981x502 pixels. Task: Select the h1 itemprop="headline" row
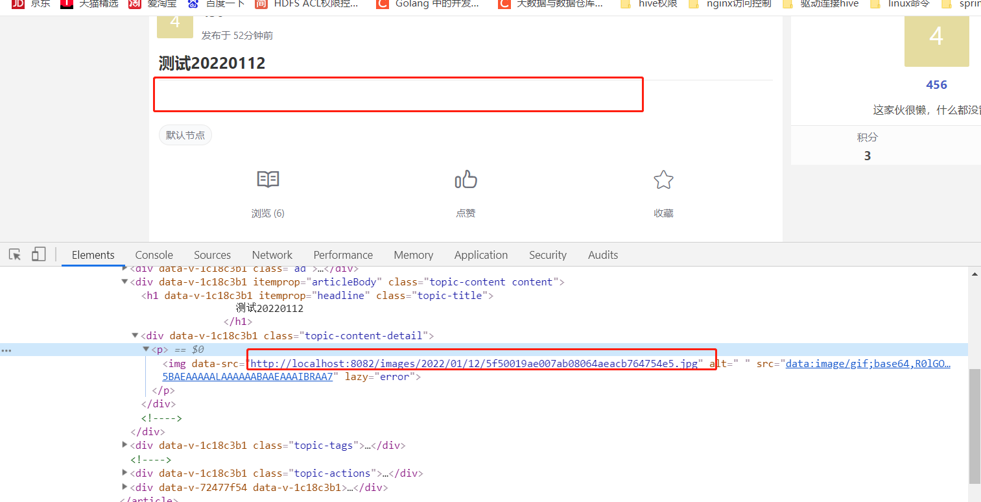[x=318, y=295]
